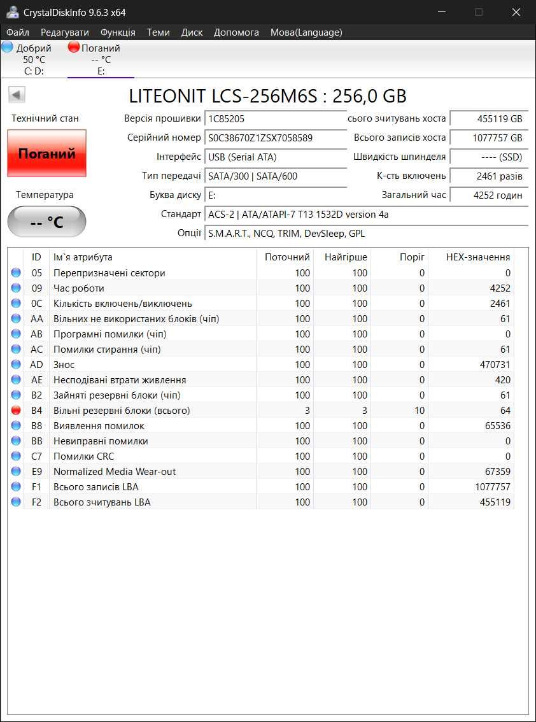The width and height of the screenshot is (536, 722).
Task: Click the serial number field S0C38670Z1ZSX7058589
Action: pos(276,138)
